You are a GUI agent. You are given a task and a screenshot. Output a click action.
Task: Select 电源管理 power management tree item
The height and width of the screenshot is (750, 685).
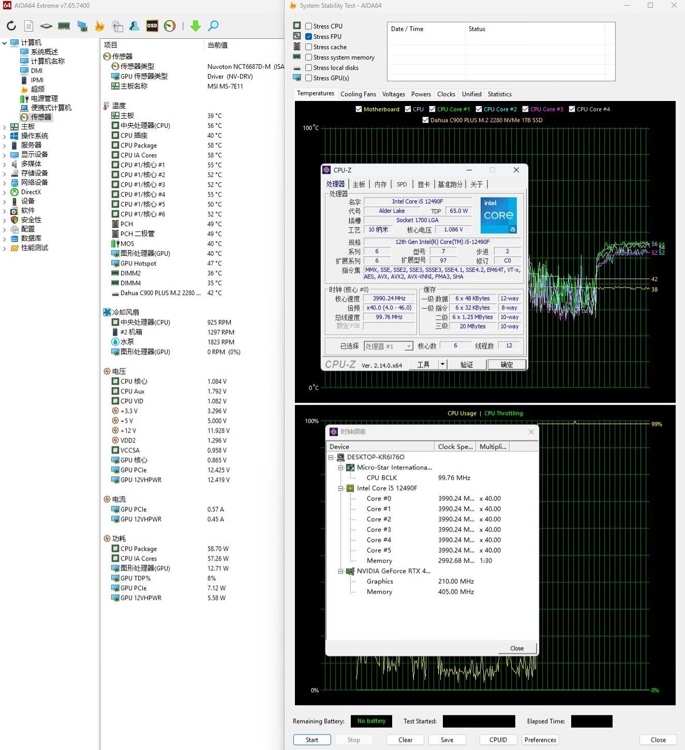pos(44,98)
